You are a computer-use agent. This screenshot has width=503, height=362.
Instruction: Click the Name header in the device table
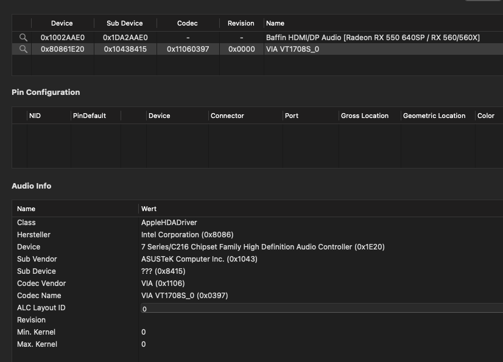[x=275, y=23]
